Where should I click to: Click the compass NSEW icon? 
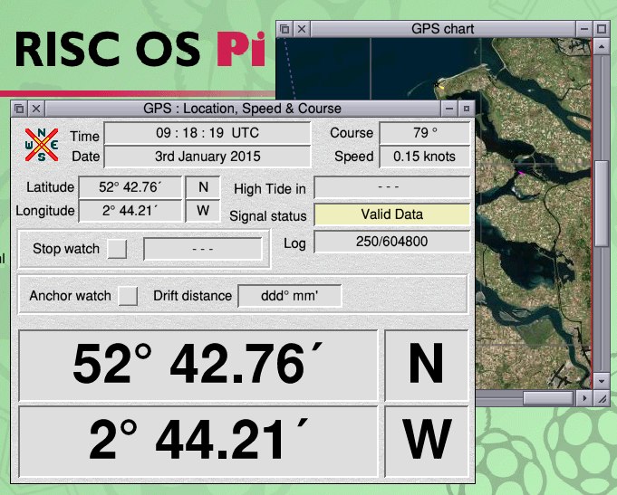(42, 145)
